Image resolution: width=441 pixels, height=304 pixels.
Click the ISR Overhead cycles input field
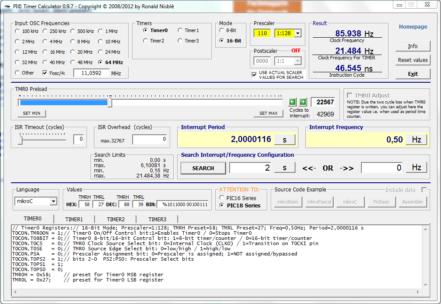[x=149, y=139]
